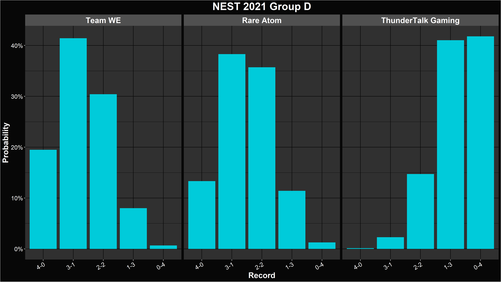501x282 pixels.
Task: Click ThunderTalk Gaming's 0-4 bar
Action: (x=480, y=143)
